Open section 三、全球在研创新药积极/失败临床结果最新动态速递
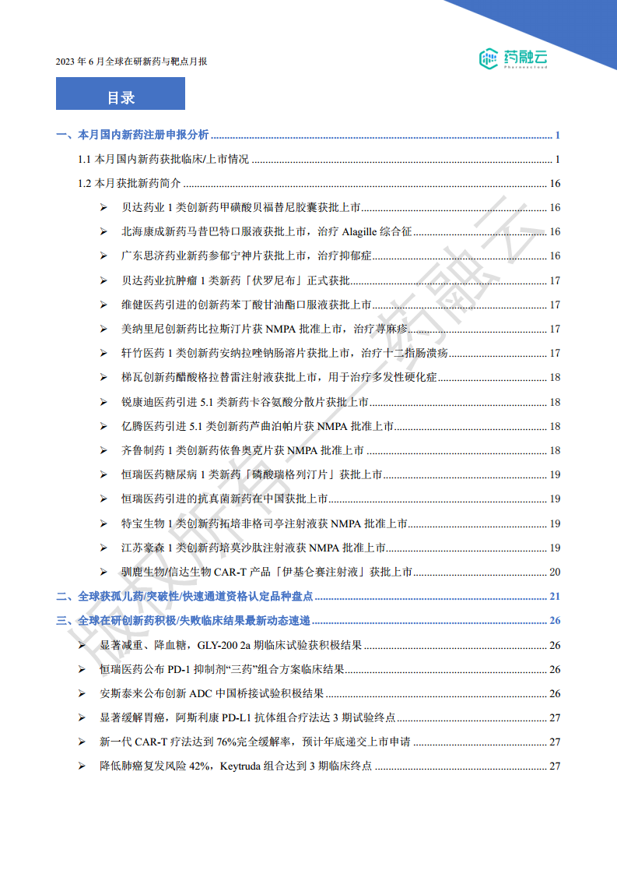This screenshot has height=874, width=617. pyautogui.click(x=308, y=620)
